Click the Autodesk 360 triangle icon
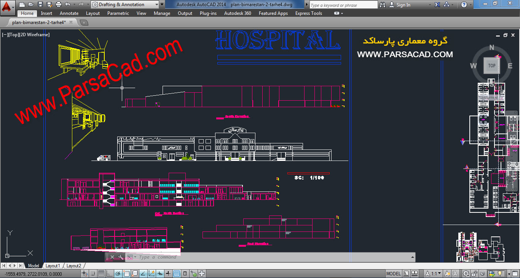The width and height of the screenshot is (520, 278). coord(447,5)
